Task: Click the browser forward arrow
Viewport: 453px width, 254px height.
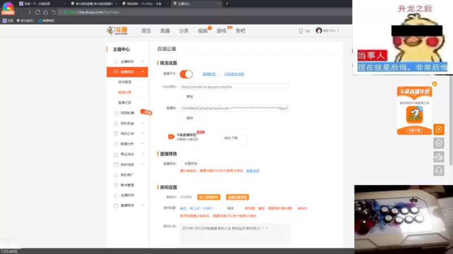Action: pyautogui.click(x=29, y=12)
